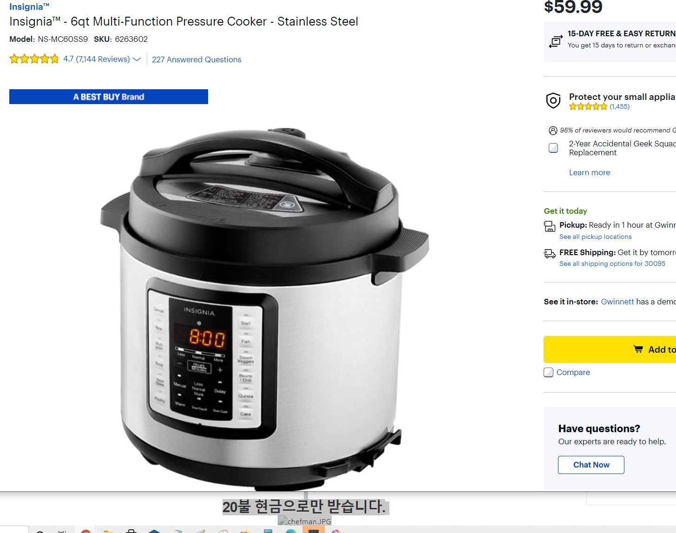Click Learn more under protection plan
The width and height of the screenshot is (676, 533).
590,172
